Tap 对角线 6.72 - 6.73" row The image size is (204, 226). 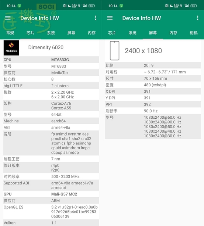(x=153, y=72)
